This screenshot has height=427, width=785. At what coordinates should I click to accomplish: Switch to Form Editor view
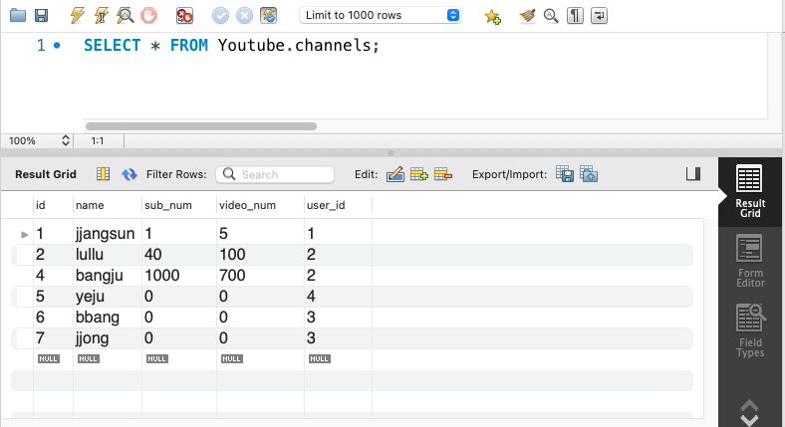[750, 261]
